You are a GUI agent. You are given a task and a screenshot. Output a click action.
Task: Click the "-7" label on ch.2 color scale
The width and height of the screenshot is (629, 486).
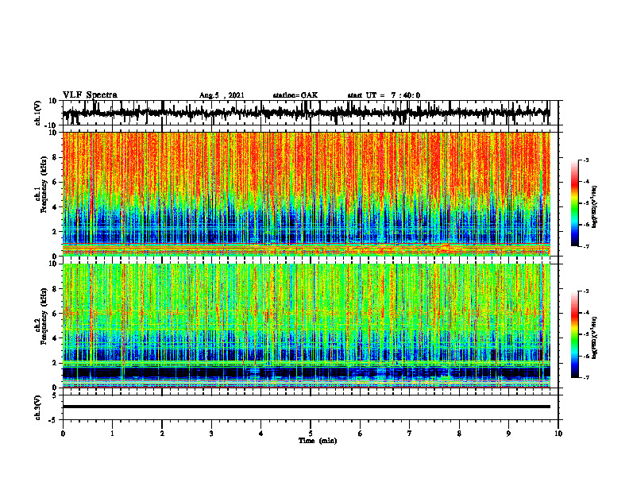click(x=585, y=377)
